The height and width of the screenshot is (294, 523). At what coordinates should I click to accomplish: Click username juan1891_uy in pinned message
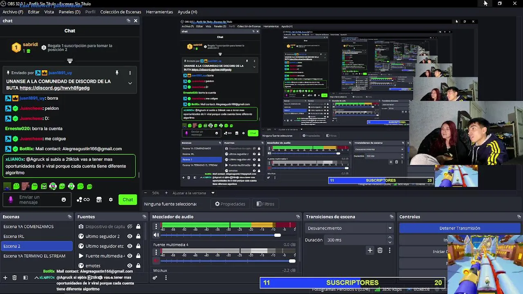60,73
